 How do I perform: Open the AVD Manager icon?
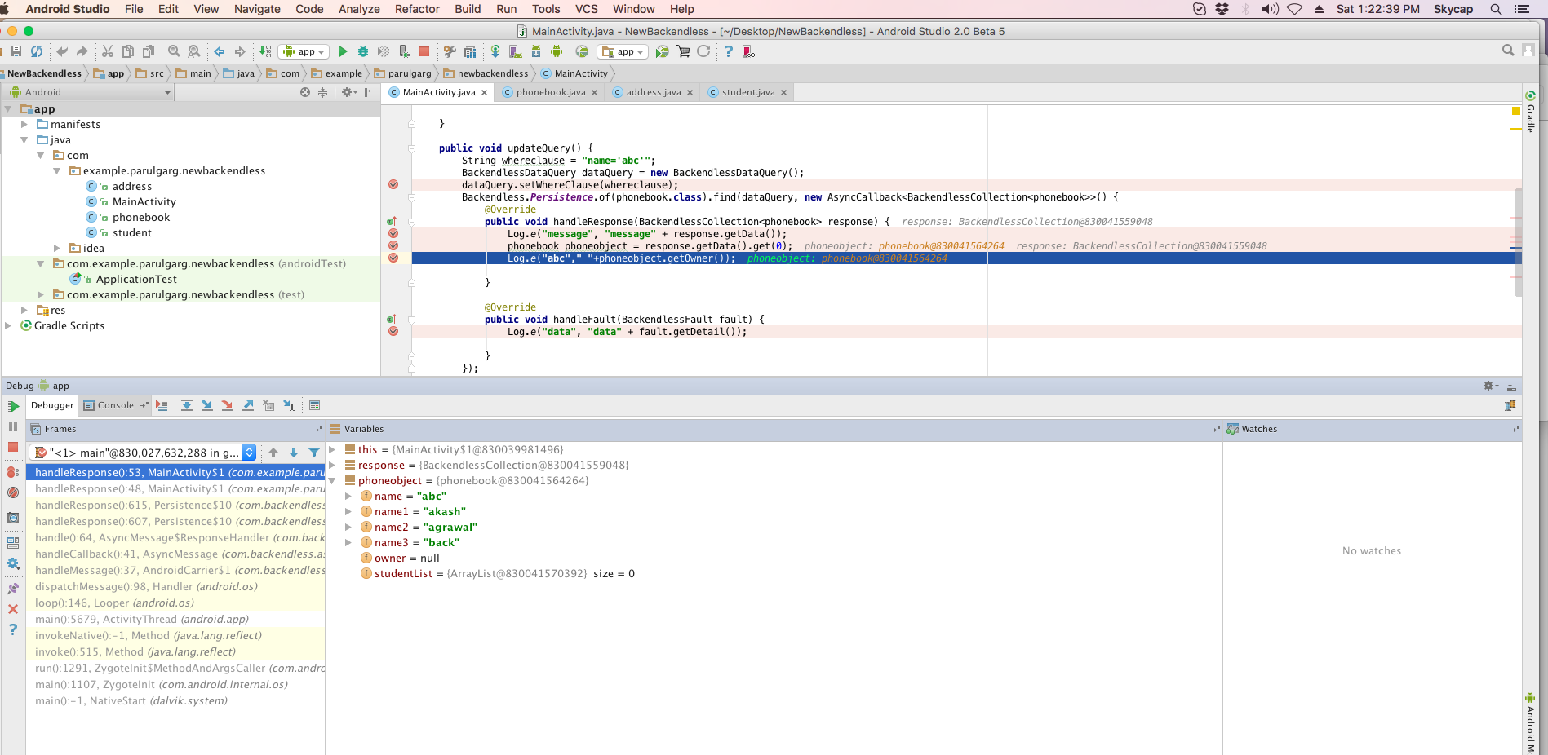(515, 51)
